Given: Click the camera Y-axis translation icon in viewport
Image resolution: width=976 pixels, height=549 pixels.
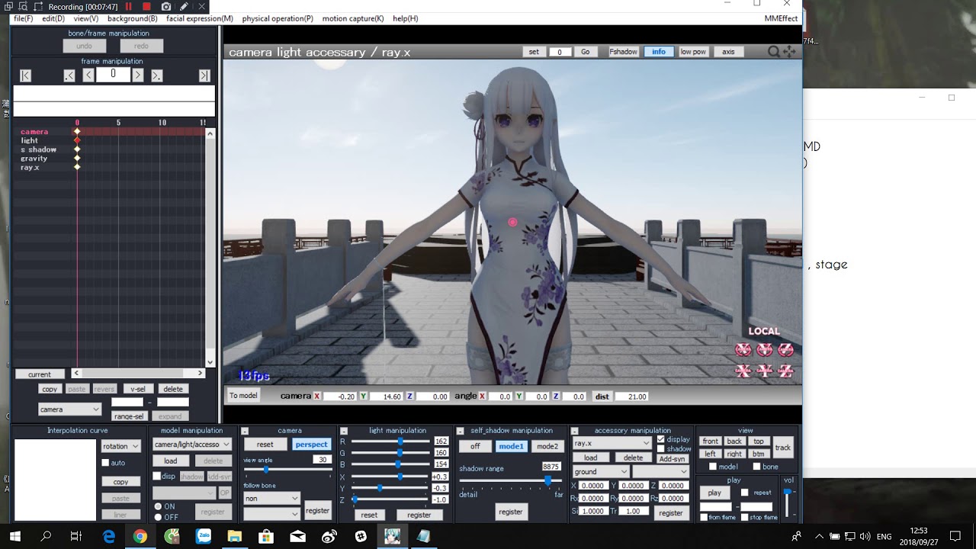Looking at the screenshot, I should 764,371.
